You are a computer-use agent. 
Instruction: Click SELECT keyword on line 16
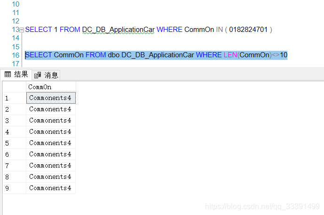[39, 55]
